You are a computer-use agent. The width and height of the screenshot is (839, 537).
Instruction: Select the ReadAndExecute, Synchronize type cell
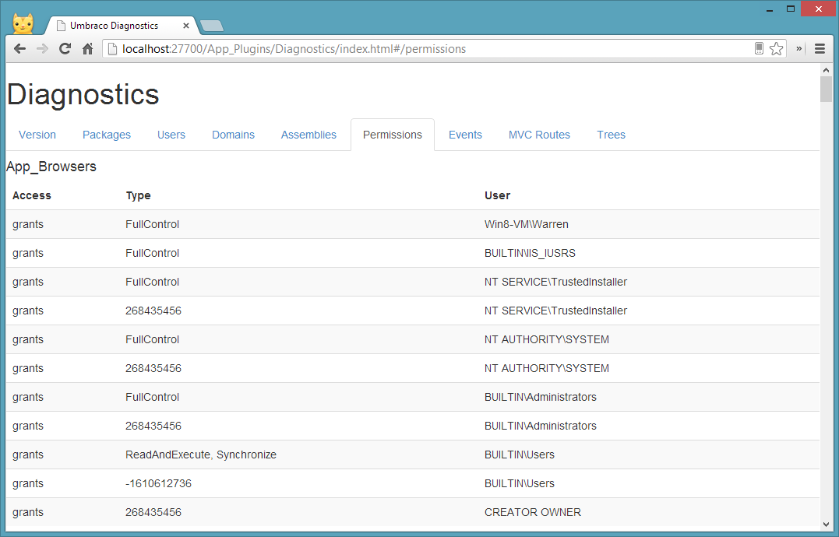(x=201, y=455)
